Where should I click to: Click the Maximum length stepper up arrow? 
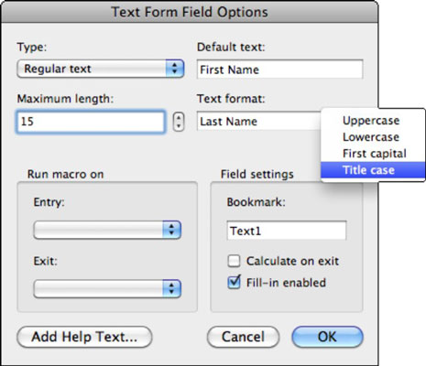179,117
